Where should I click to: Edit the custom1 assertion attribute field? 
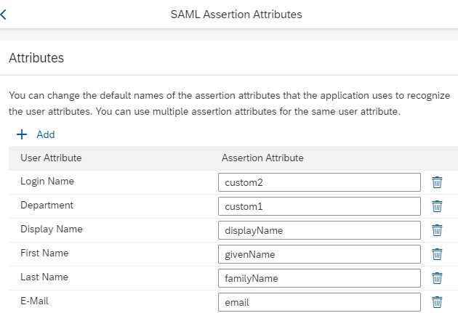click(319, 206)
